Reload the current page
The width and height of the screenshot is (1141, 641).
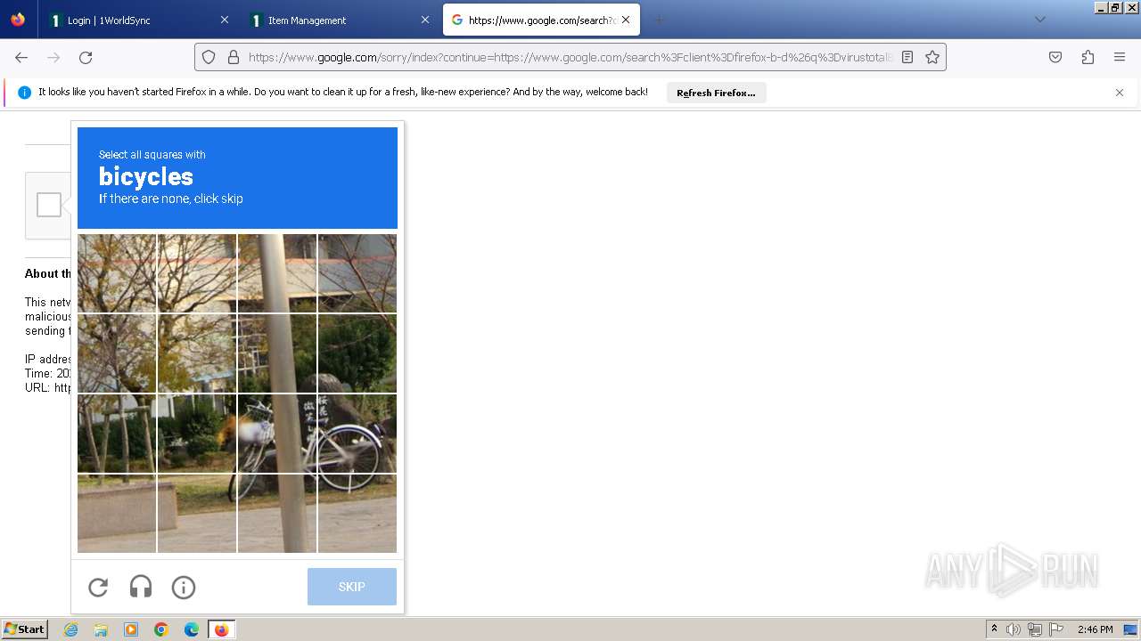[x=86, y=57]
